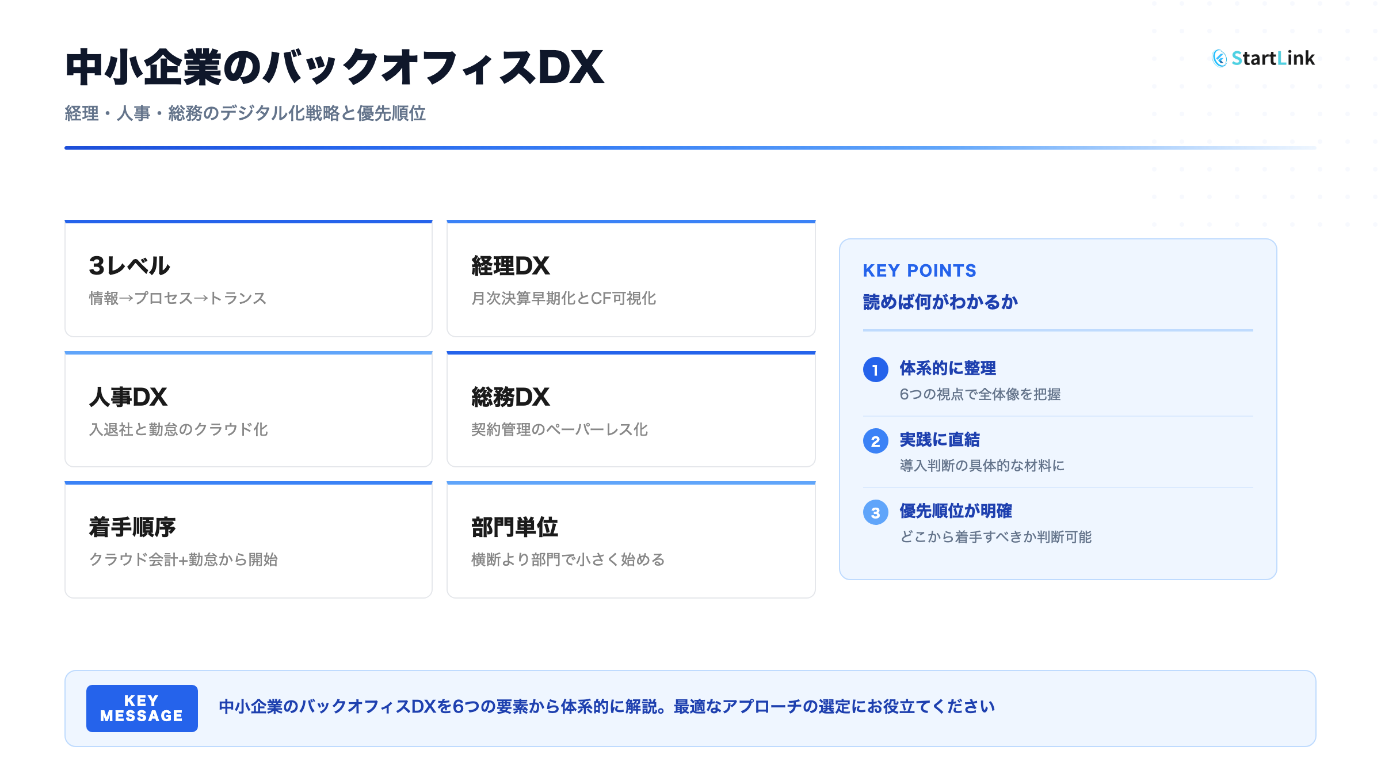Click the 体系的に整理 key point

(x=948, y=368)
